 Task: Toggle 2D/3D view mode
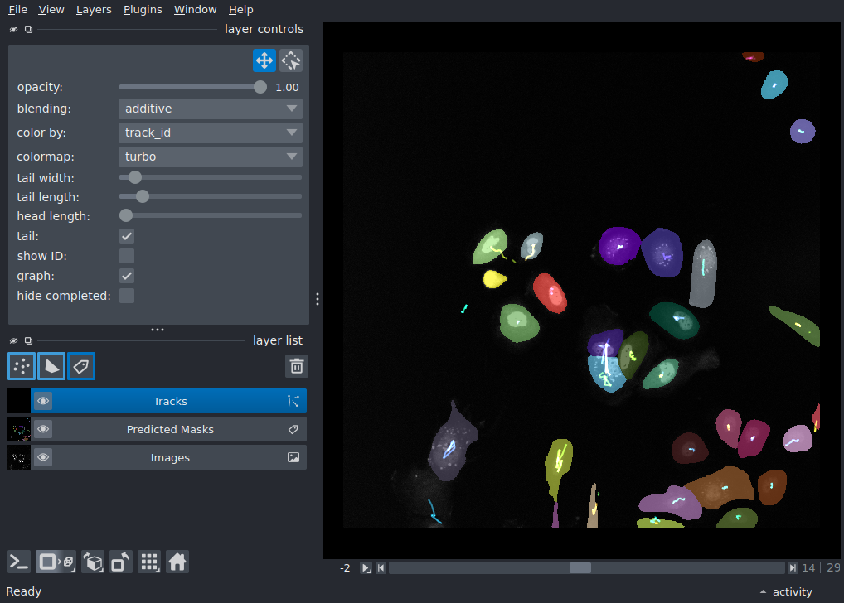[x=56, y=562]
